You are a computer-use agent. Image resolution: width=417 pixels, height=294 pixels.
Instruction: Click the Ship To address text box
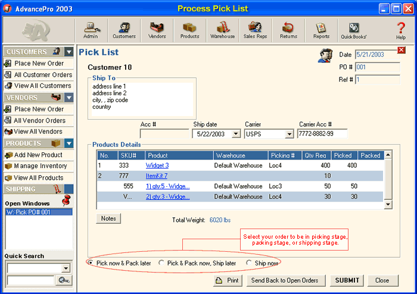click(142, 99)
